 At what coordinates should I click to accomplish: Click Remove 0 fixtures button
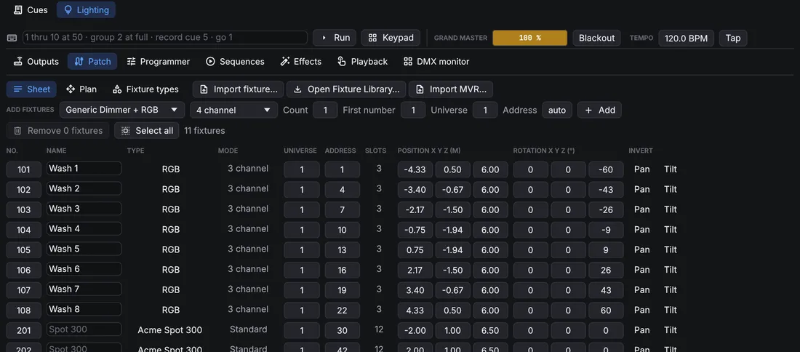58,131
